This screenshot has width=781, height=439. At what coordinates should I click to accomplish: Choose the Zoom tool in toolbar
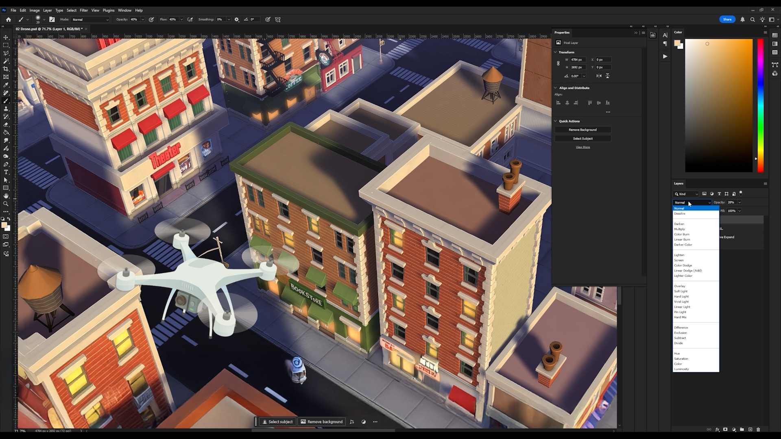pos(6,204)
